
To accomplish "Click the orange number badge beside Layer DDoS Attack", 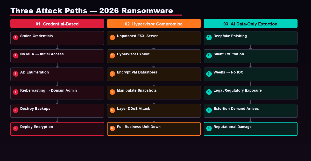I will pyautogui.click(x=112, y=110).
